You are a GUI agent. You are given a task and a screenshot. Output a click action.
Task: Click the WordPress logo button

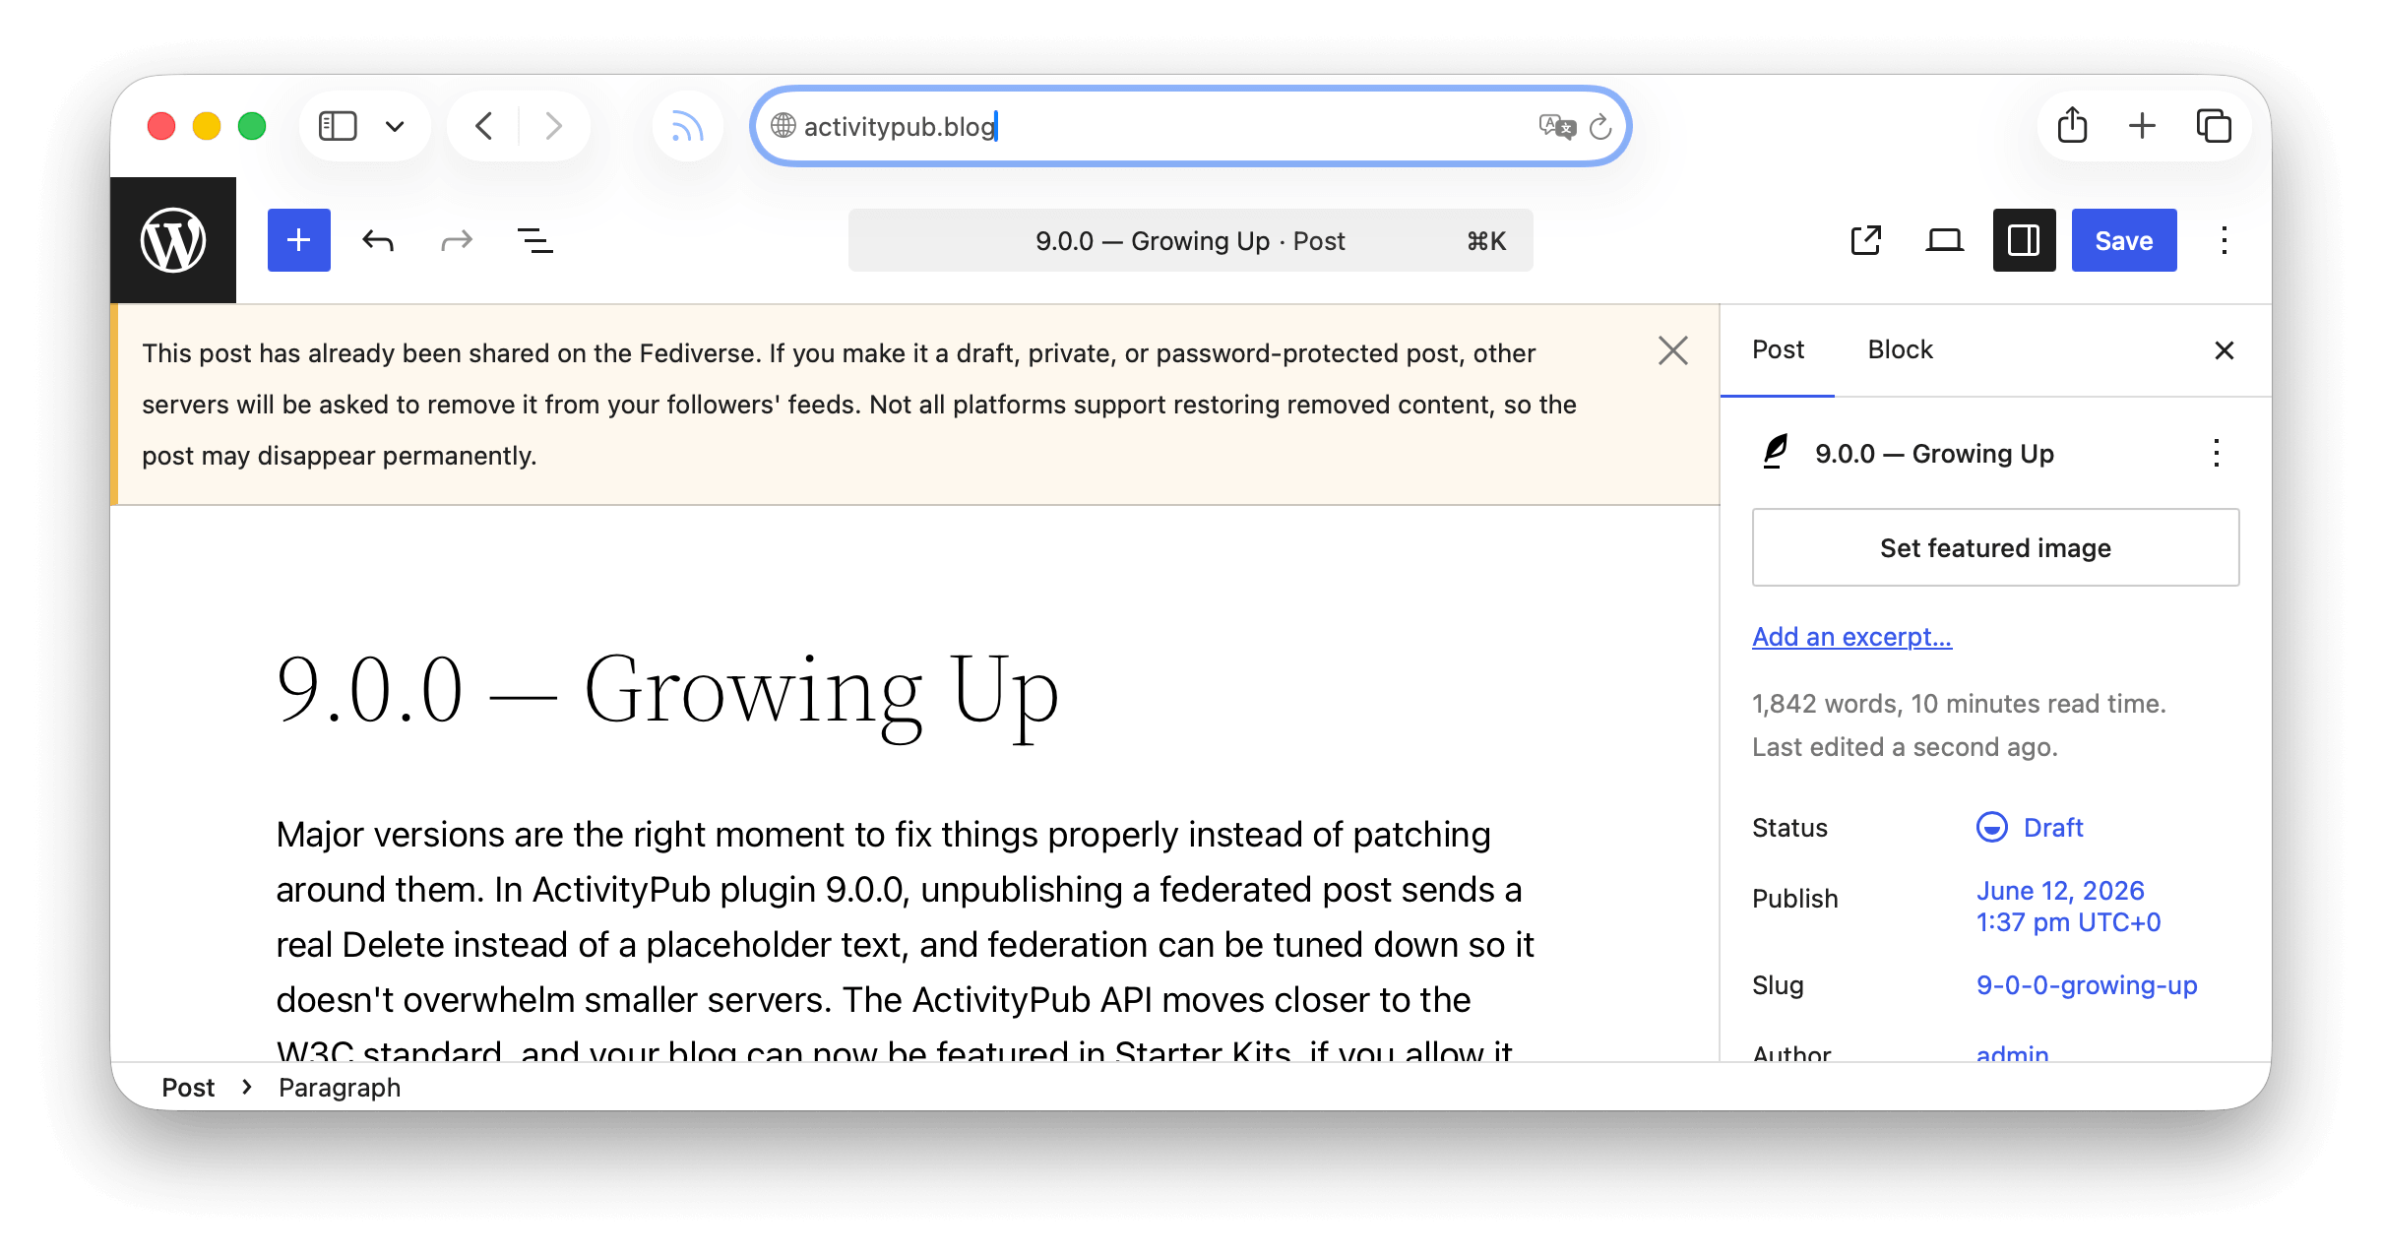[x=173, y=240]
